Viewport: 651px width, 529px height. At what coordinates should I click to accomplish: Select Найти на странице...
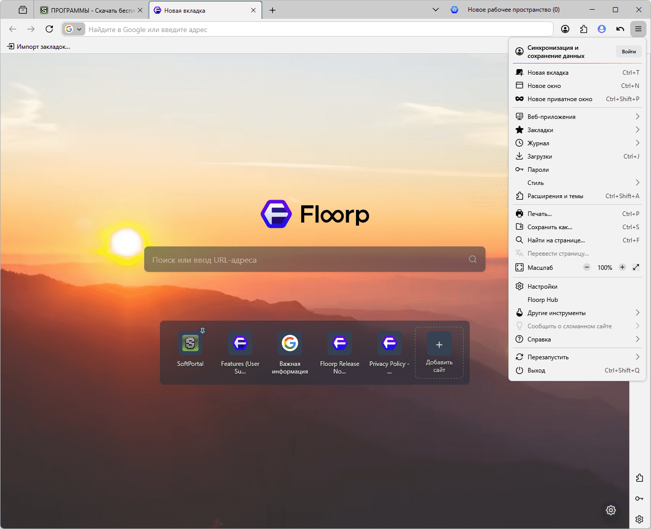(577, 240)
